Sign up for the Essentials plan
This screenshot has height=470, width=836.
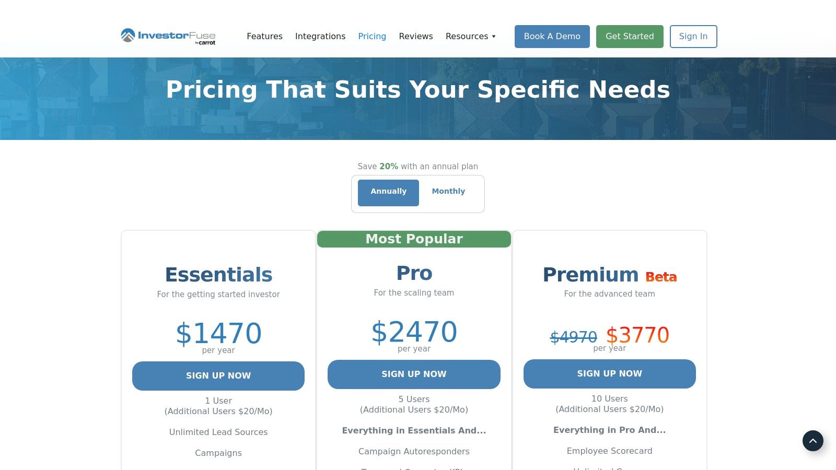pos(218,376)
